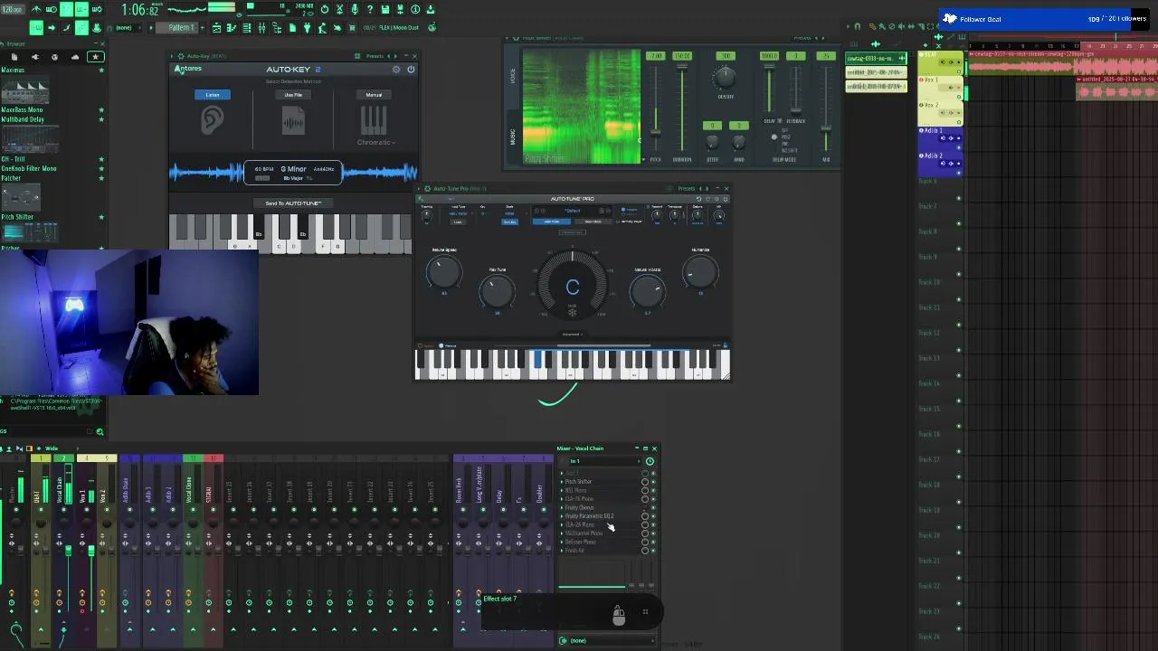Click the Manual button in Auto-Key
Image resolution: width=1158 pixels, height=651 pixels.
(374, 95)
